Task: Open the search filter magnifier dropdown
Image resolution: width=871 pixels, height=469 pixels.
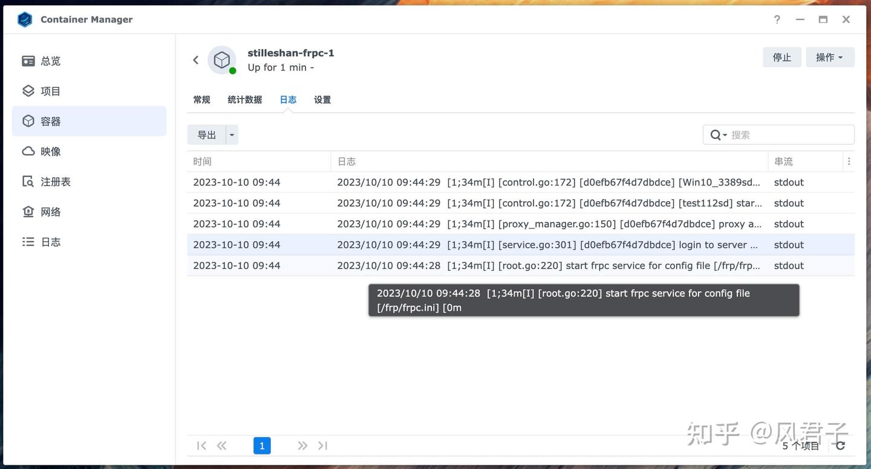Action: (x=718, y=135)
